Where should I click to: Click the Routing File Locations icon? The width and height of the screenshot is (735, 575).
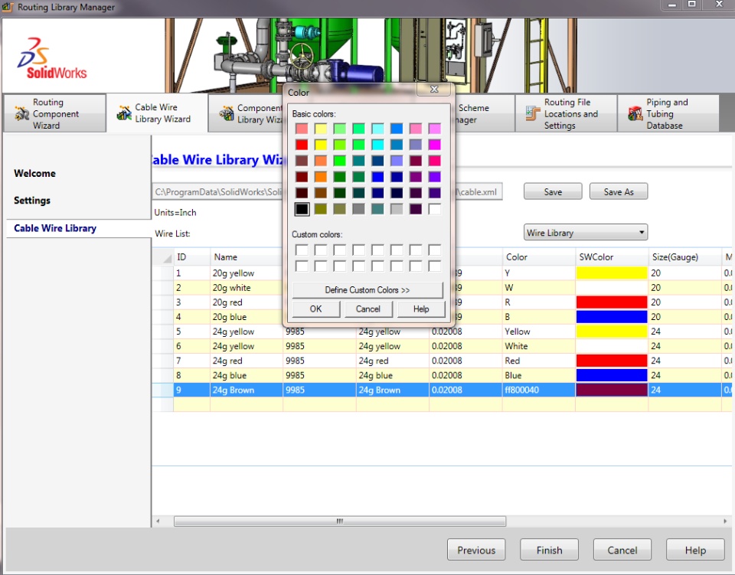click(x=533, y=113)
